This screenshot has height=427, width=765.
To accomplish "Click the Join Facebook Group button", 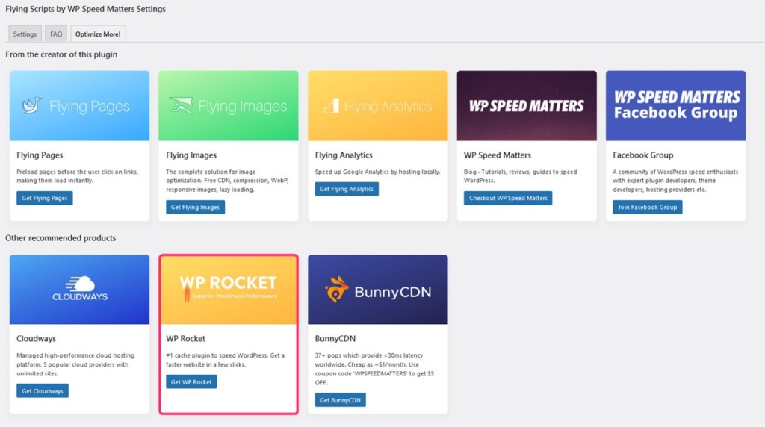I will pos(648,208).
